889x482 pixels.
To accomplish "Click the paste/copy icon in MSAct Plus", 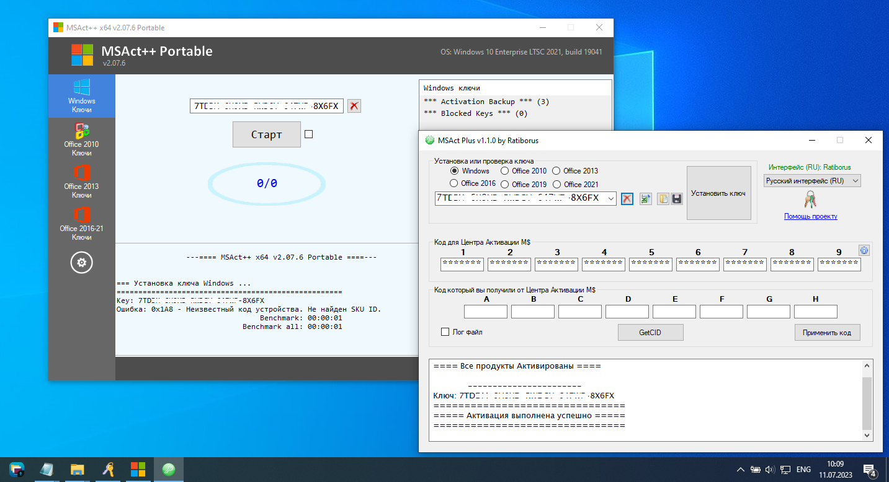I will point(663,199).
